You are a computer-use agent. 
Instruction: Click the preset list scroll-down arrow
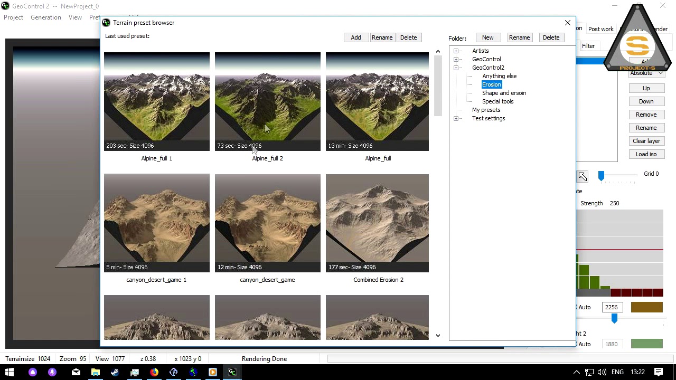click(x=438, y=335)
